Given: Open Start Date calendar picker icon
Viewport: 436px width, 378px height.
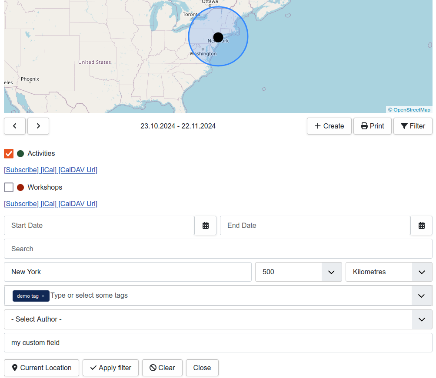Looking at the screenshot, I should pyautogui.click(x=206, y=225).
